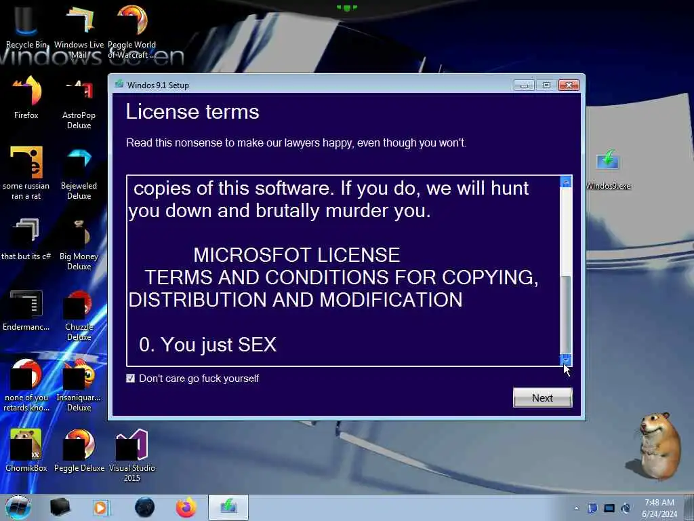Open Windows Live Mail desktop icon
The height and width of the screenshot is (521, 694).
click(79, 31)
